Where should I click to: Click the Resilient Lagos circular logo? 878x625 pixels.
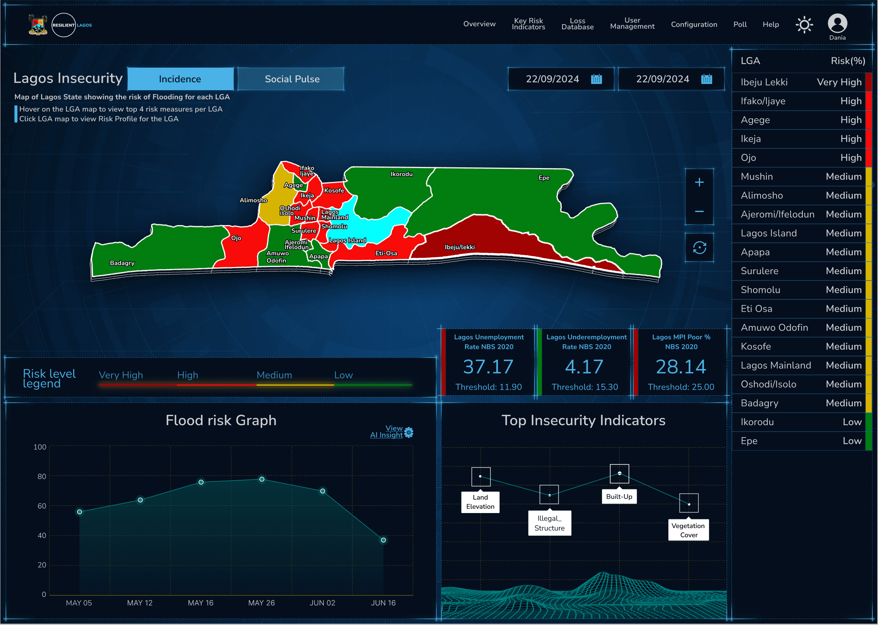64,25
